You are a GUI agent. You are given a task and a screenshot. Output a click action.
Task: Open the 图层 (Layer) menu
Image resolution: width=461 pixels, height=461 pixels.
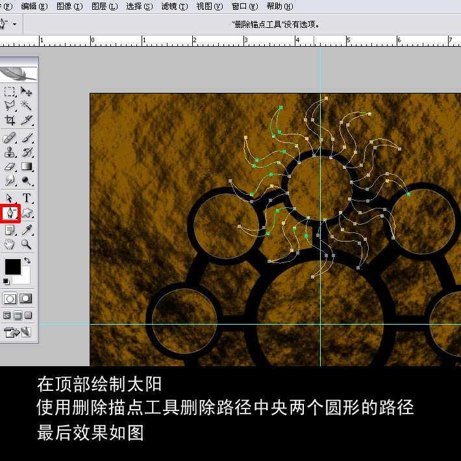(x=105, y=6)
